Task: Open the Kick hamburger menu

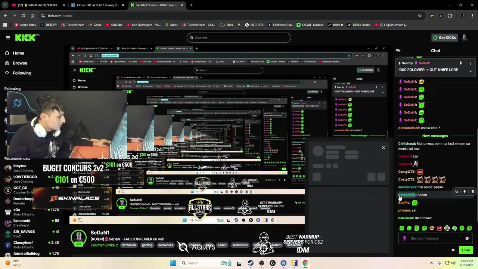Action: point(8,38)
